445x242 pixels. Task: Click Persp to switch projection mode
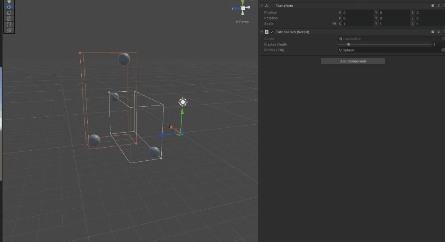(243, 22)
